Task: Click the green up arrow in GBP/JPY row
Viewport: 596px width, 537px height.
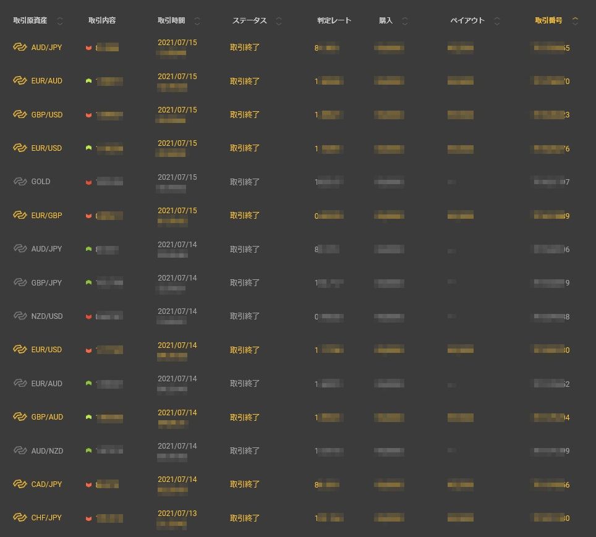Action: point(88,282)
